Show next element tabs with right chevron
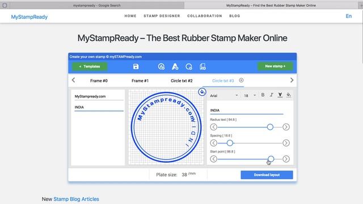The width and height of the screenshot is (363, 204). (292, 80)
